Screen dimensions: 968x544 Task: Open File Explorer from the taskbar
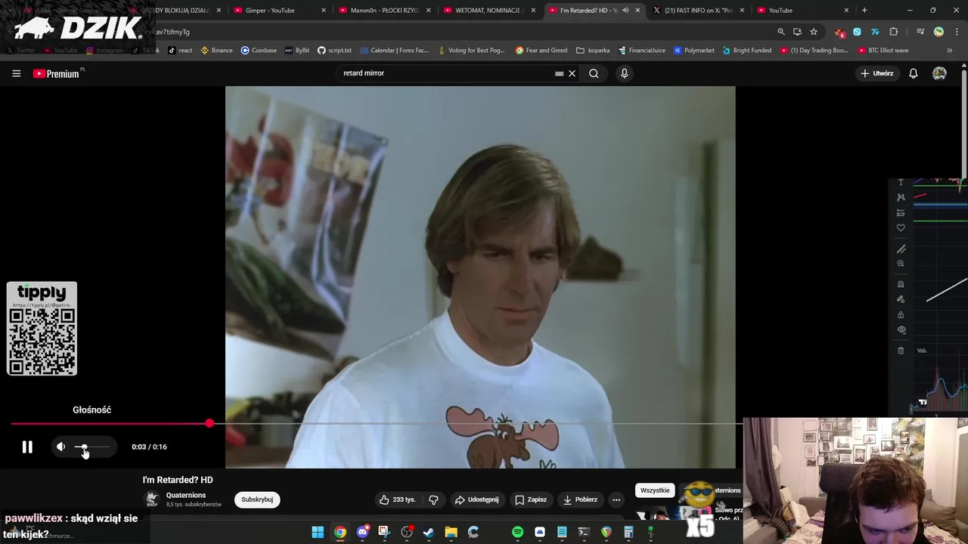pos(451,532)
